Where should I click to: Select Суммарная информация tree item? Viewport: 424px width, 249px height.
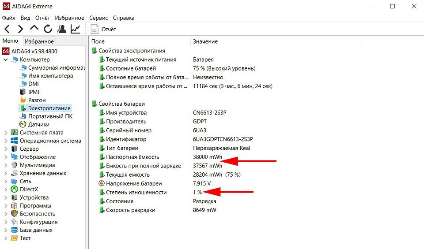tap(56, 68)
